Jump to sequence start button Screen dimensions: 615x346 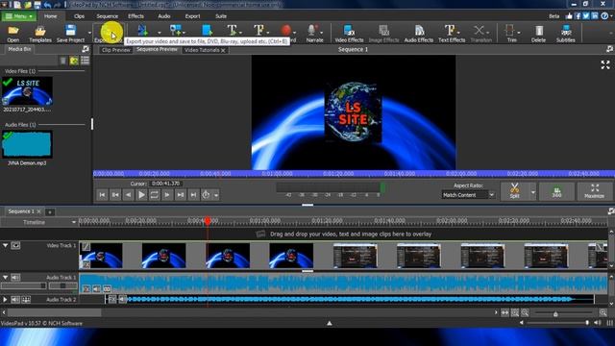point(103,194)
